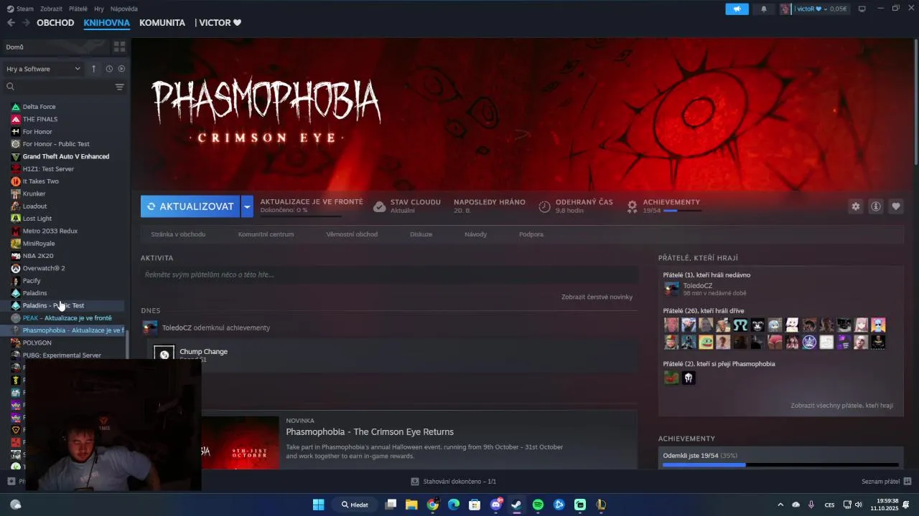This screenshot has width=919, height=516.
Task: Switch to Big Picture mode icon
Action: [x=862, y=9]
